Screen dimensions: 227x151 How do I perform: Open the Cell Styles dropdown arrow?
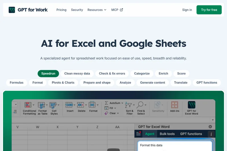point(58,105)
